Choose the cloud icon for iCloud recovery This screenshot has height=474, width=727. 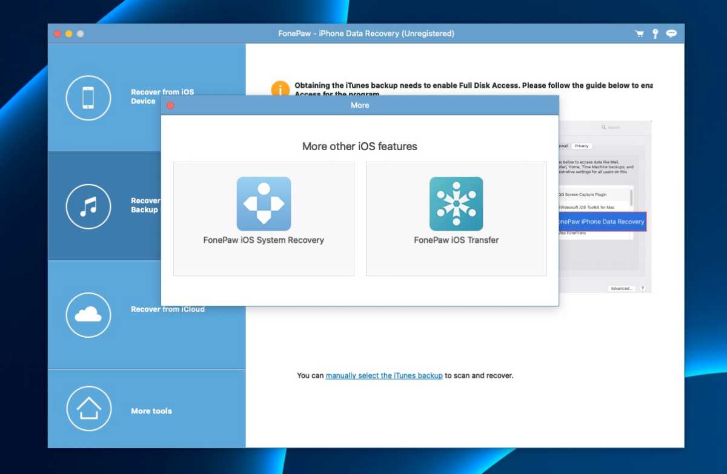[88, 314]
